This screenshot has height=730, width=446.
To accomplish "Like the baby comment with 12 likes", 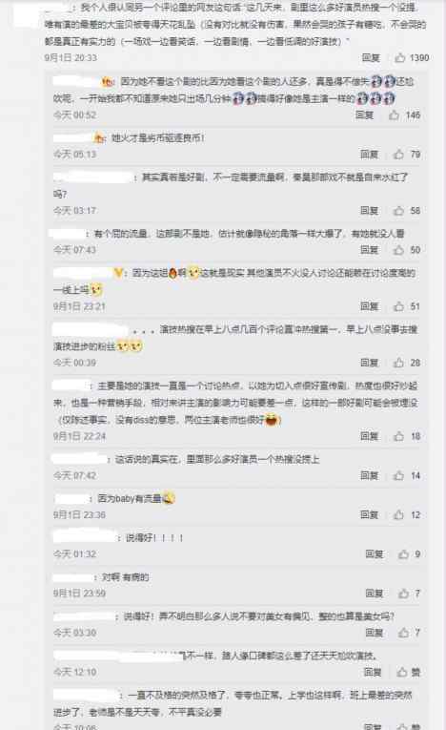I will 398,514.
